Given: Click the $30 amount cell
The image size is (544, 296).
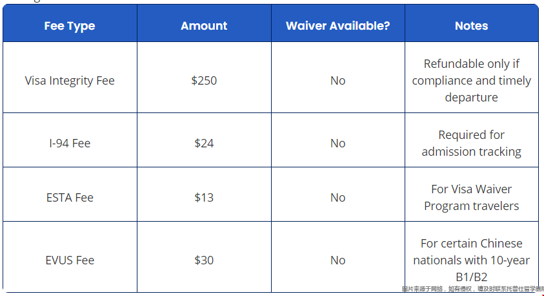Looking at the screenshot, I should (204, 260).
